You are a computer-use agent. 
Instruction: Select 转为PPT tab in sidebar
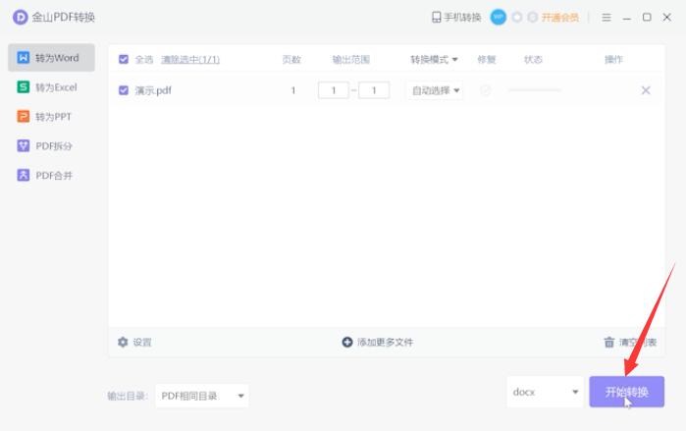tap(52, 117)
